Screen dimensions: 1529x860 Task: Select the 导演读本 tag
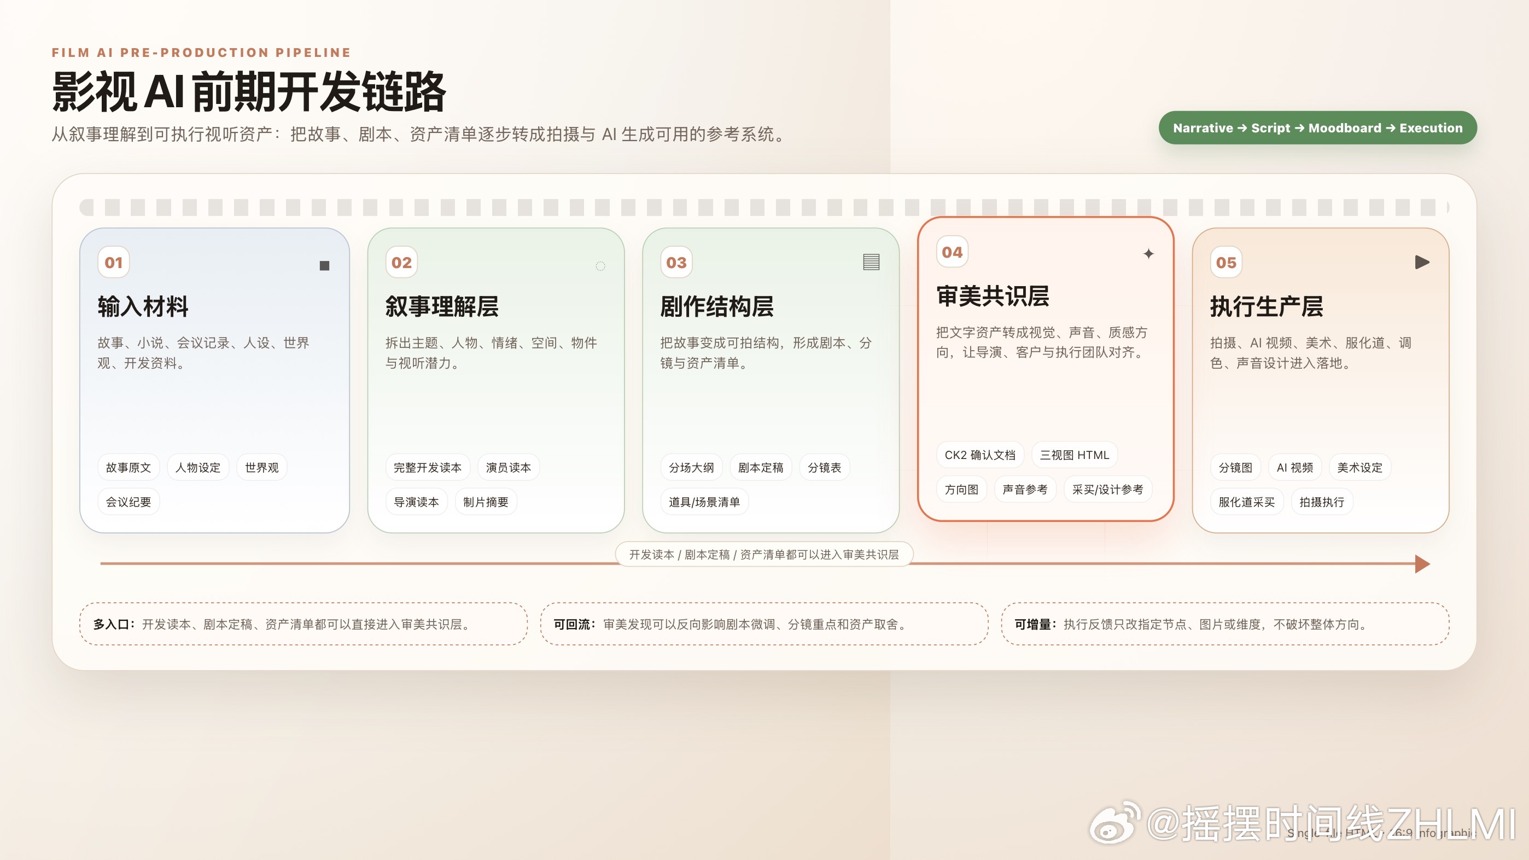416,502
